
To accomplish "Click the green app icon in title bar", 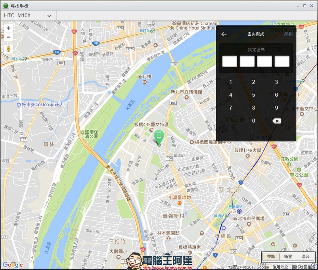I will pos(6,6).
